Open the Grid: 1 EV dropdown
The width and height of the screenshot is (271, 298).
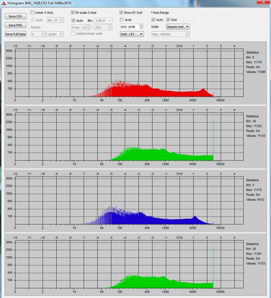[132, 34]
